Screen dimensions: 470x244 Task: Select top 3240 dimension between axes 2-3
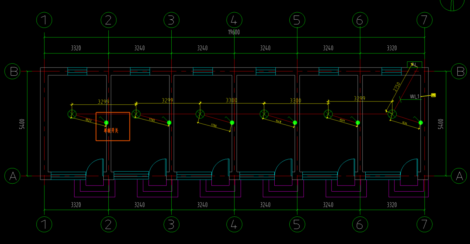139,48
